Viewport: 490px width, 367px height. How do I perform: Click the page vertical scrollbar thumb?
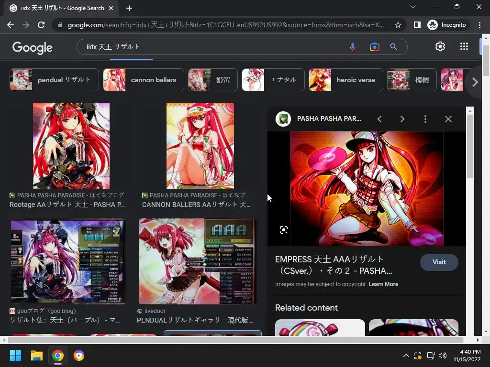coord(486,61)
